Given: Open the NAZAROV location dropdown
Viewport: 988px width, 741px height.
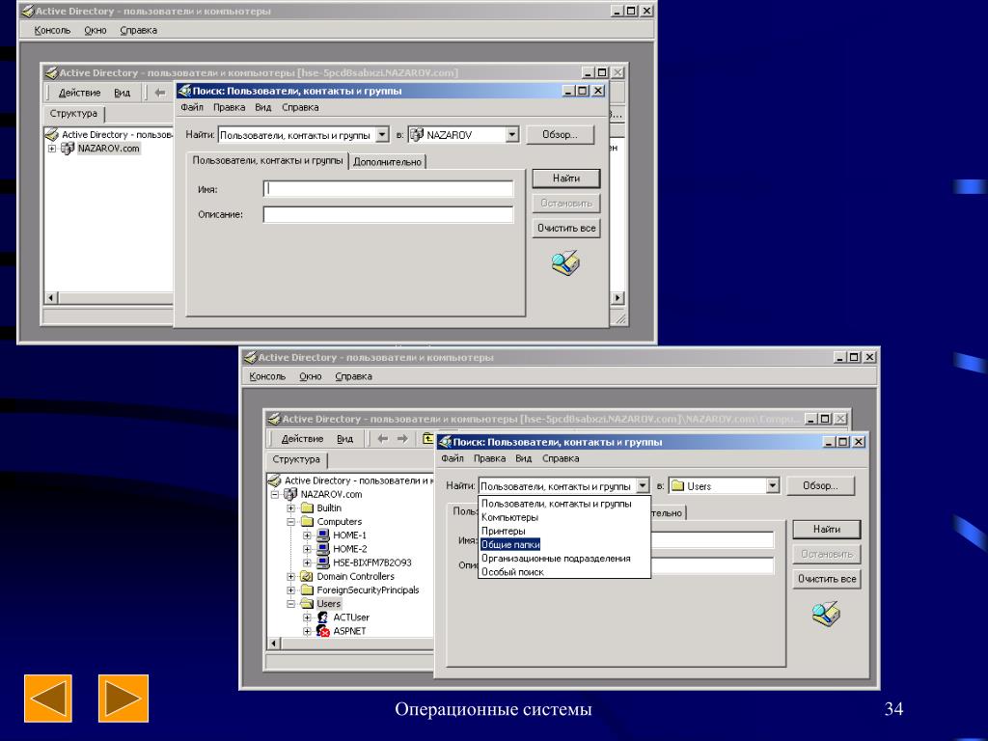Looking at the screenshot, I should [x=512, y=134].
